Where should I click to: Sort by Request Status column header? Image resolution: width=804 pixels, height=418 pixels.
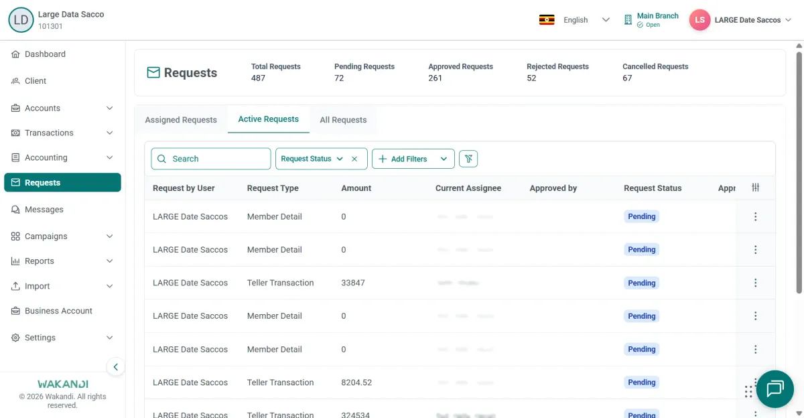click(653, 188)
